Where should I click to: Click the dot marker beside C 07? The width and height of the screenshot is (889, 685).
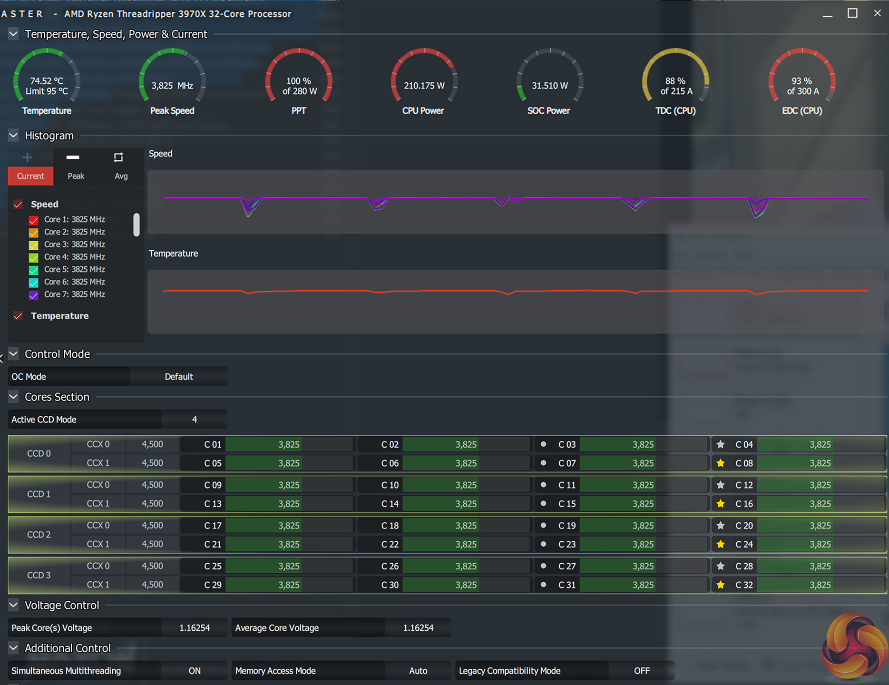[x=543, y=463]
